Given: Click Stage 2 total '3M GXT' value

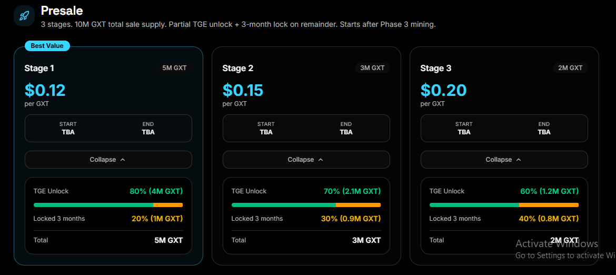Looking at the screenshot, I should click(366, 240).
